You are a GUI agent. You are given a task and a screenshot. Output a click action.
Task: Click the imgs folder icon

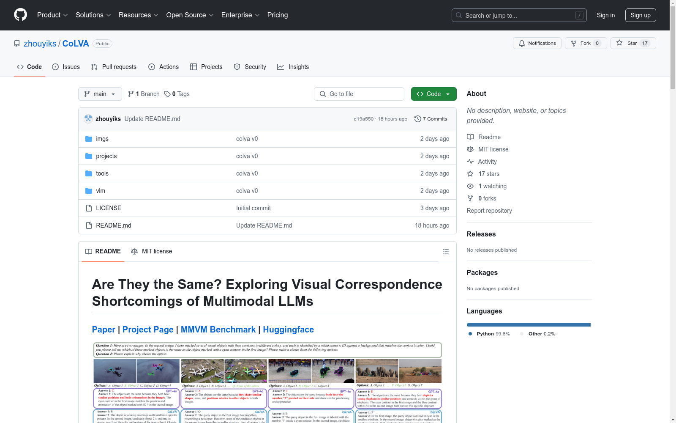(89, 139)
